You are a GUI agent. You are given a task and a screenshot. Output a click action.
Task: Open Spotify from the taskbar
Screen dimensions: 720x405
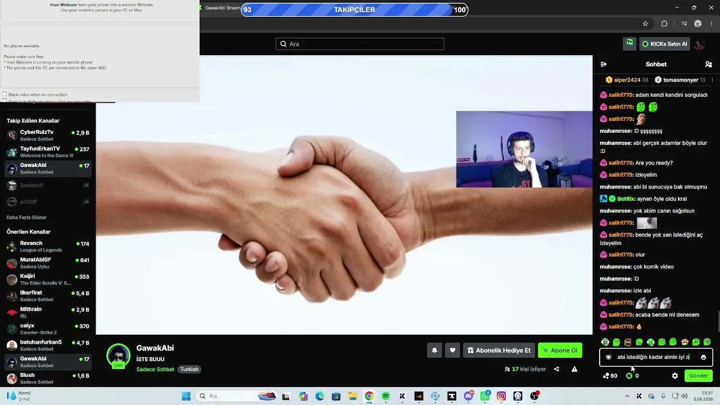(x=386, y=396)
